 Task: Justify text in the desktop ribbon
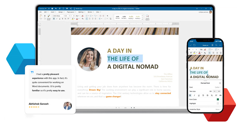tap(95, 19)
